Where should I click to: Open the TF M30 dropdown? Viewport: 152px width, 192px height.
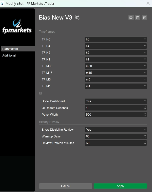coord(116,66)
